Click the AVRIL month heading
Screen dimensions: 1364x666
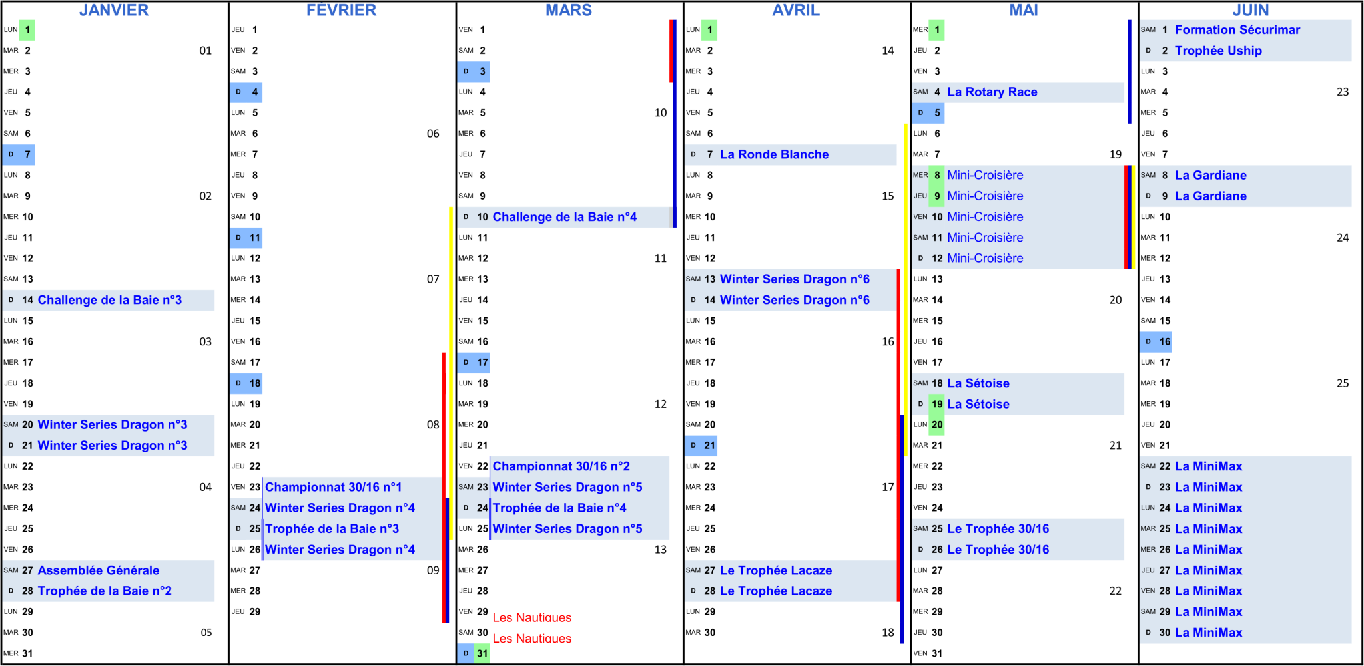(796, 10)
